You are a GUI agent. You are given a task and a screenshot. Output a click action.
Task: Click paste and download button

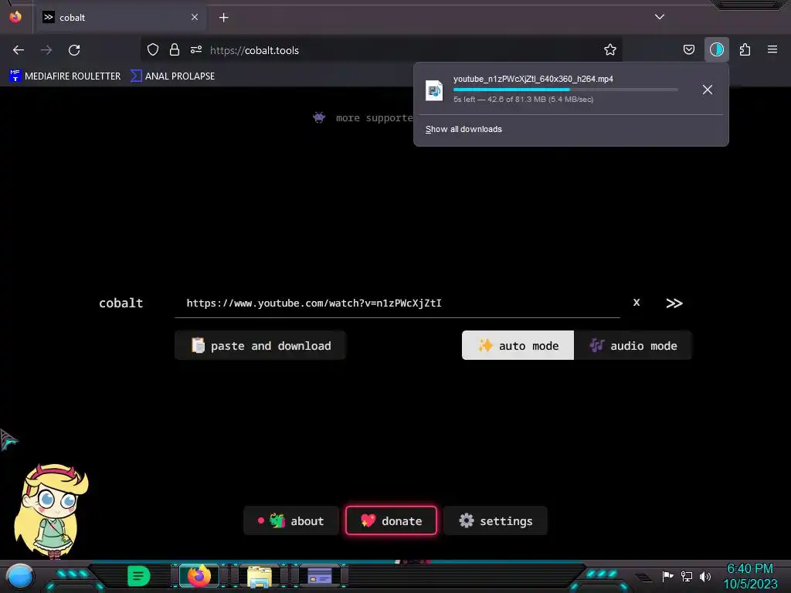(260, 345)
